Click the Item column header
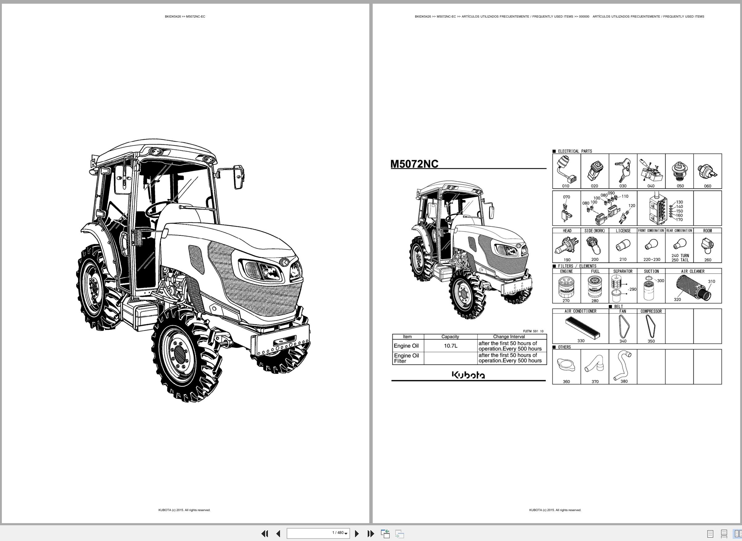Screen dimensions: 742x541 (408, 337)
